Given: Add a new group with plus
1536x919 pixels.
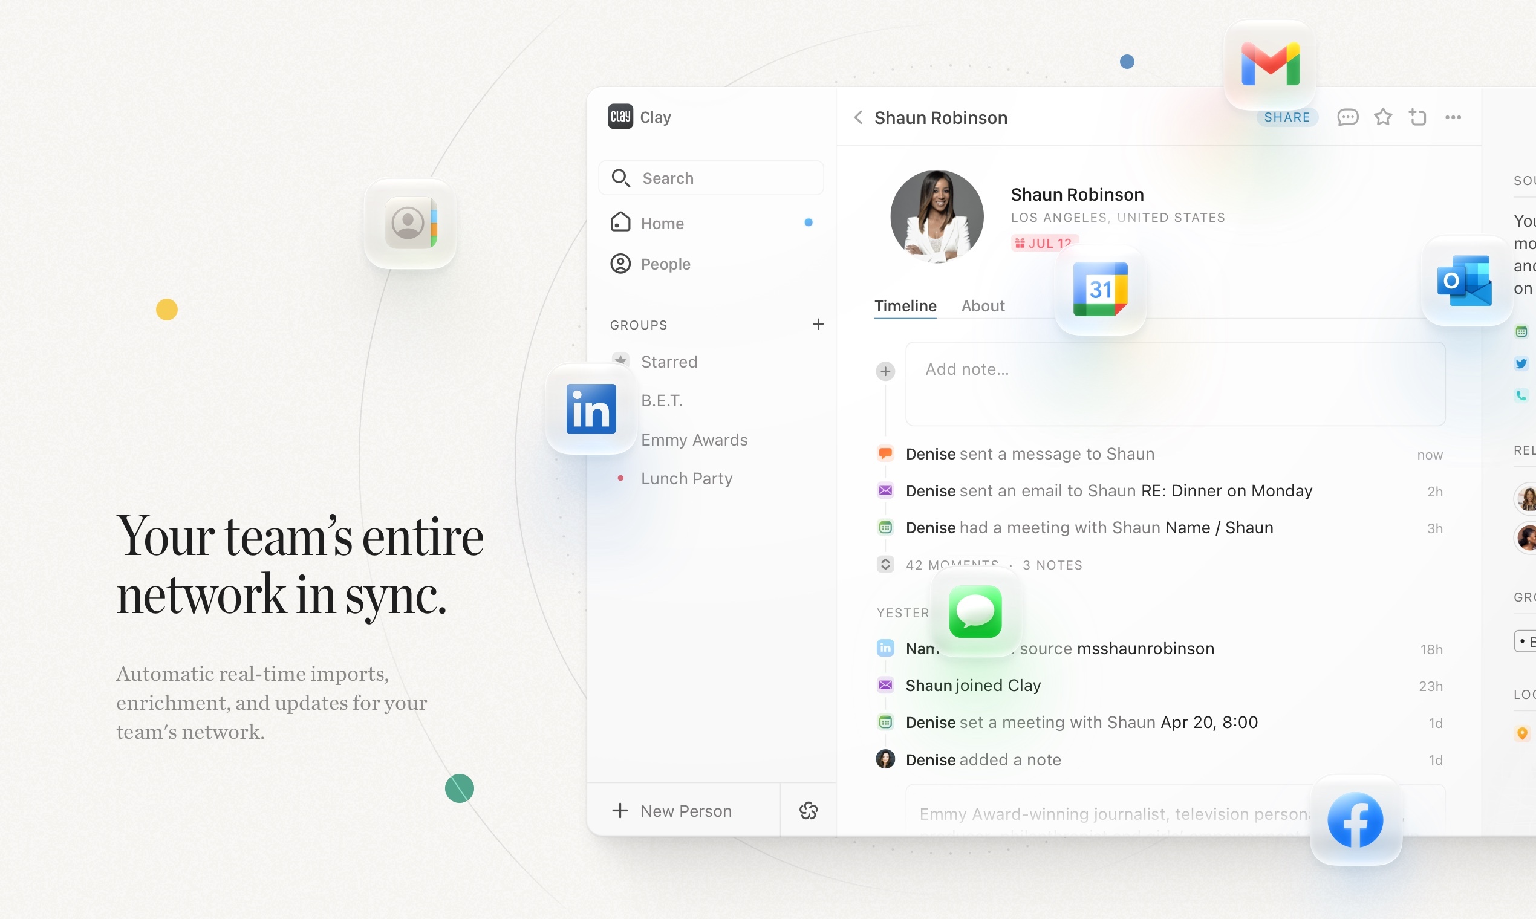Looking at the screenshot, I should [818, 324].
